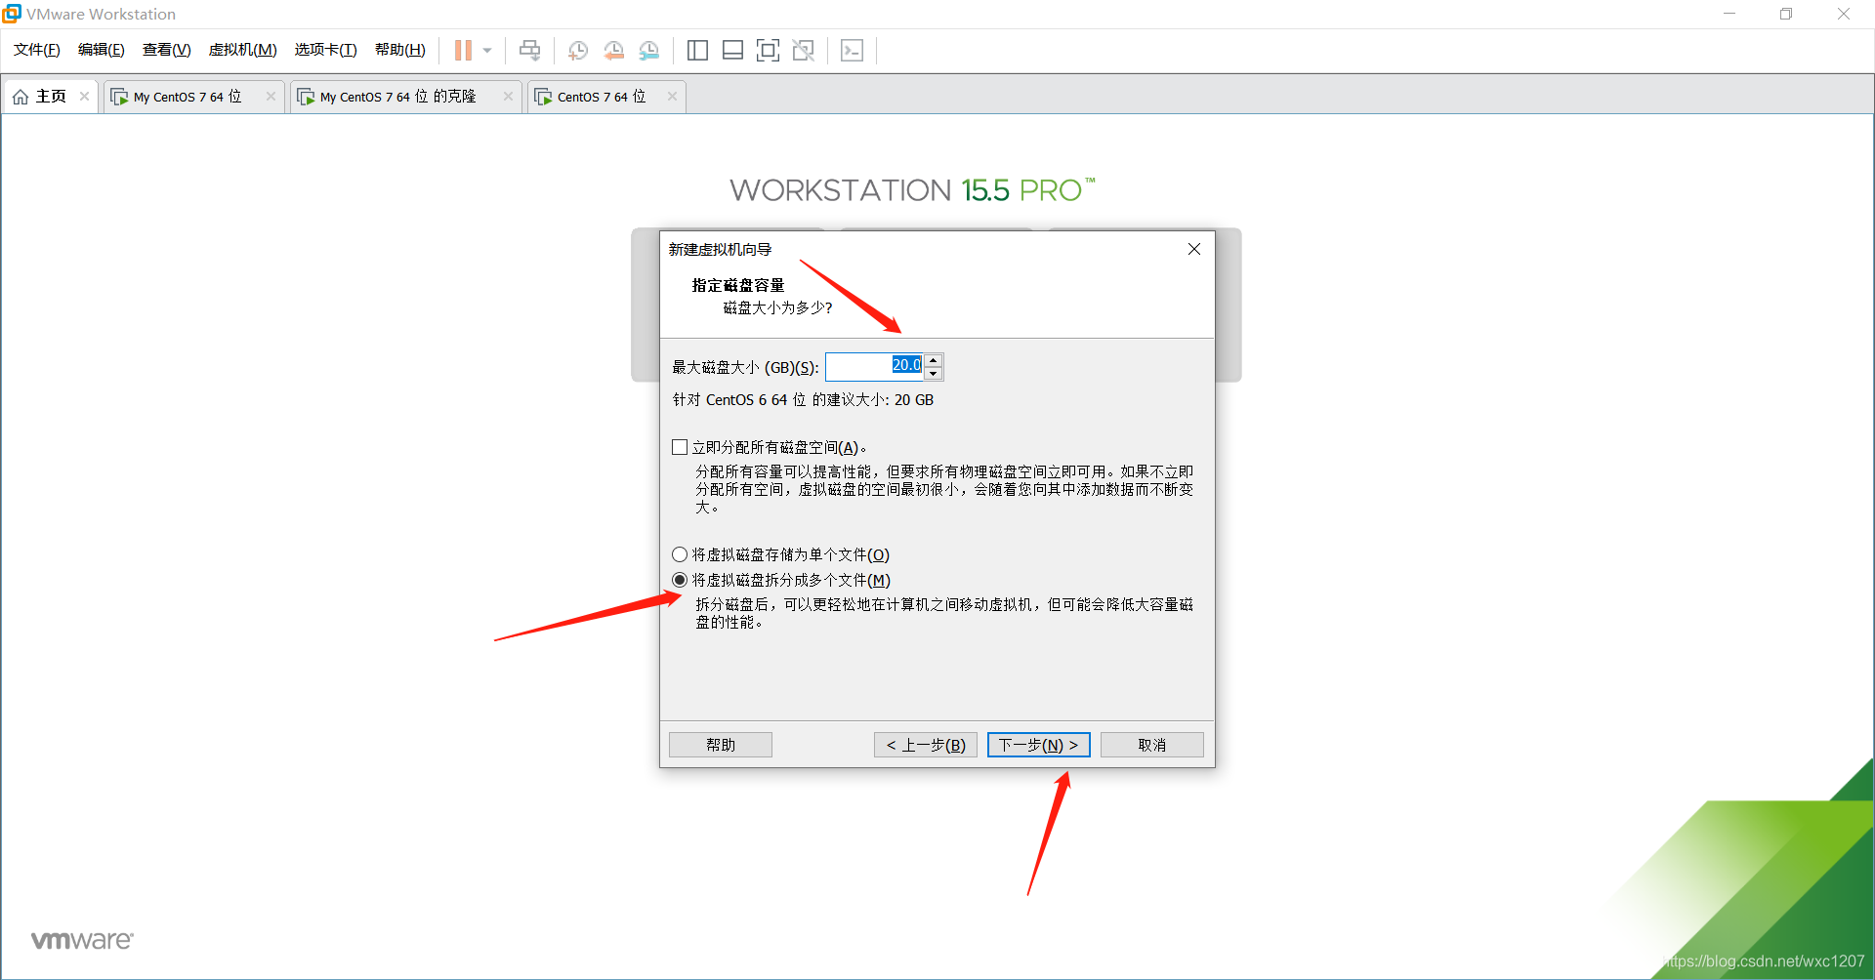
Task: Click the vmware logo at bottom left
Action: coord(82,940)
